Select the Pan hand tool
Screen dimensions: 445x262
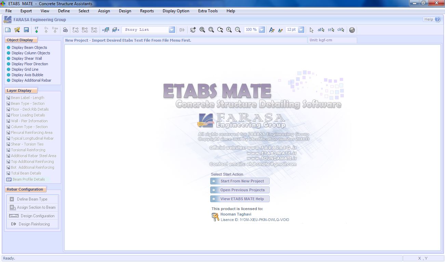pos(193,30)
